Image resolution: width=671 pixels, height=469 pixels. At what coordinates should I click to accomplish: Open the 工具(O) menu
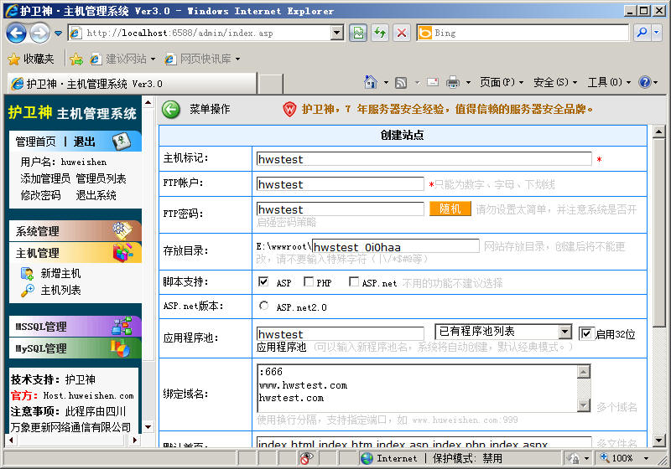click(609, 82)
